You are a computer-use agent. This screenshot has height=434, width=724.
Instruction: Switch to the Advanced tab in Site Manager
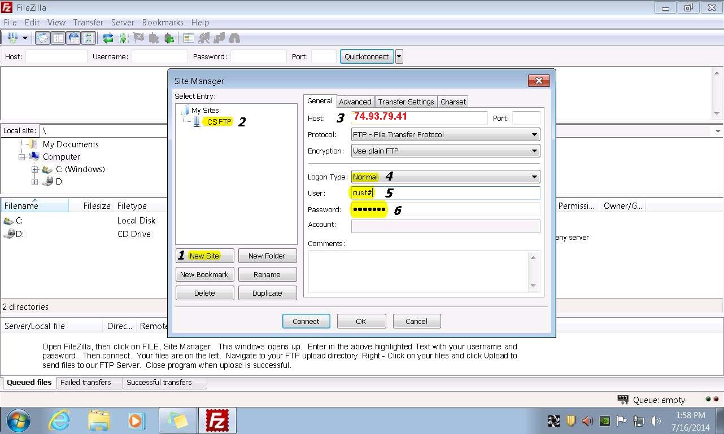[x=355, y=102]
